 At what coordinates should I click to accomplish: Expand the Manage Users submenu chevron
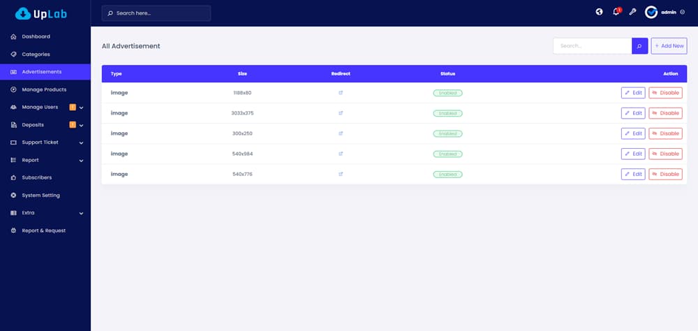point(82,108)
